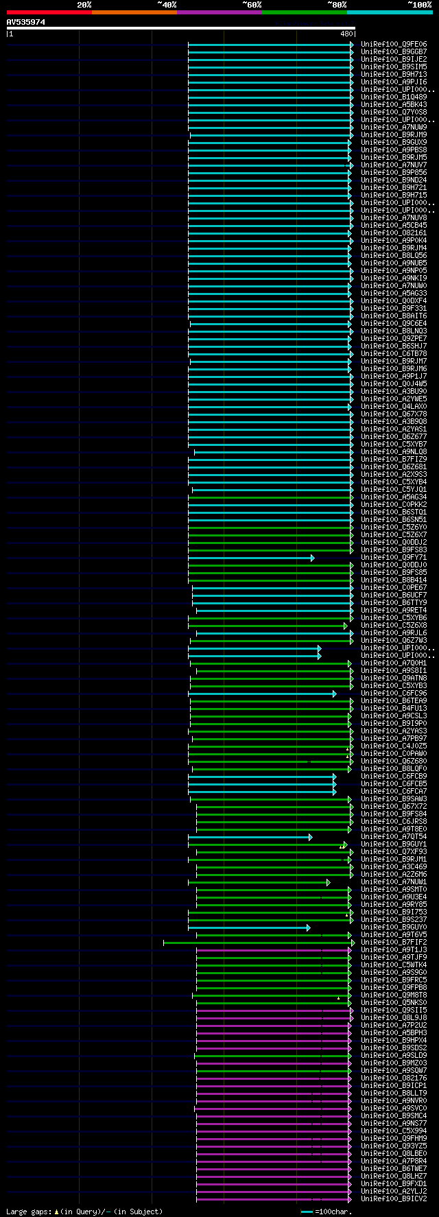Click the cyan 100char scale bar in legend
Viewport: 439px width, 1217px height.
pos(307,1212)
